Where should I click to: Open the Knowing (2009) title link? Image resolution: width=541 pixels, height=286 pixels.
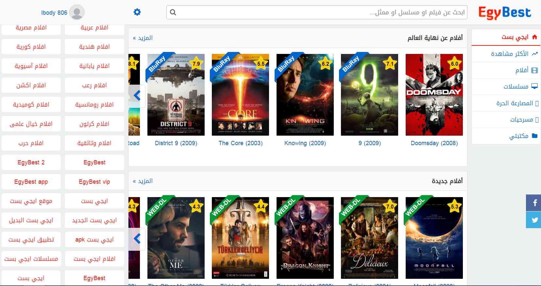305,143
